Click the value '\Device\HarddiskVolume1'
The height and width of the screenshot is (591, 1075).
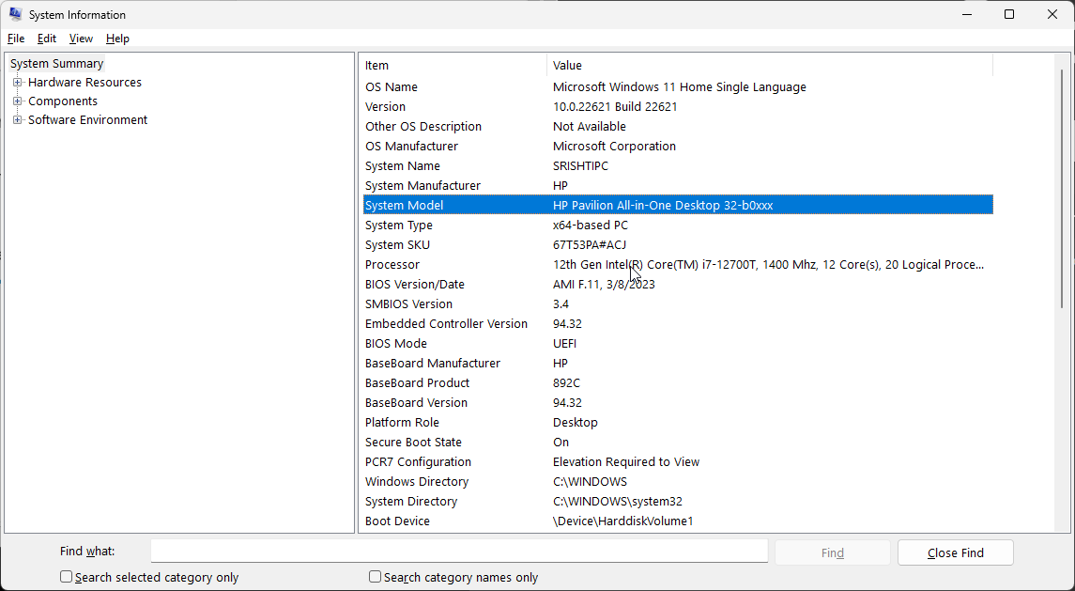623,521
